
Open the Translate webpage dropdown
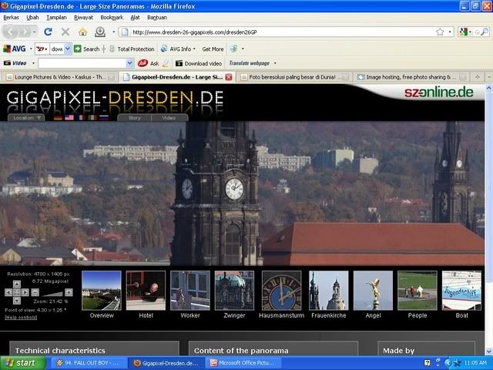click(x=253, y=63)
